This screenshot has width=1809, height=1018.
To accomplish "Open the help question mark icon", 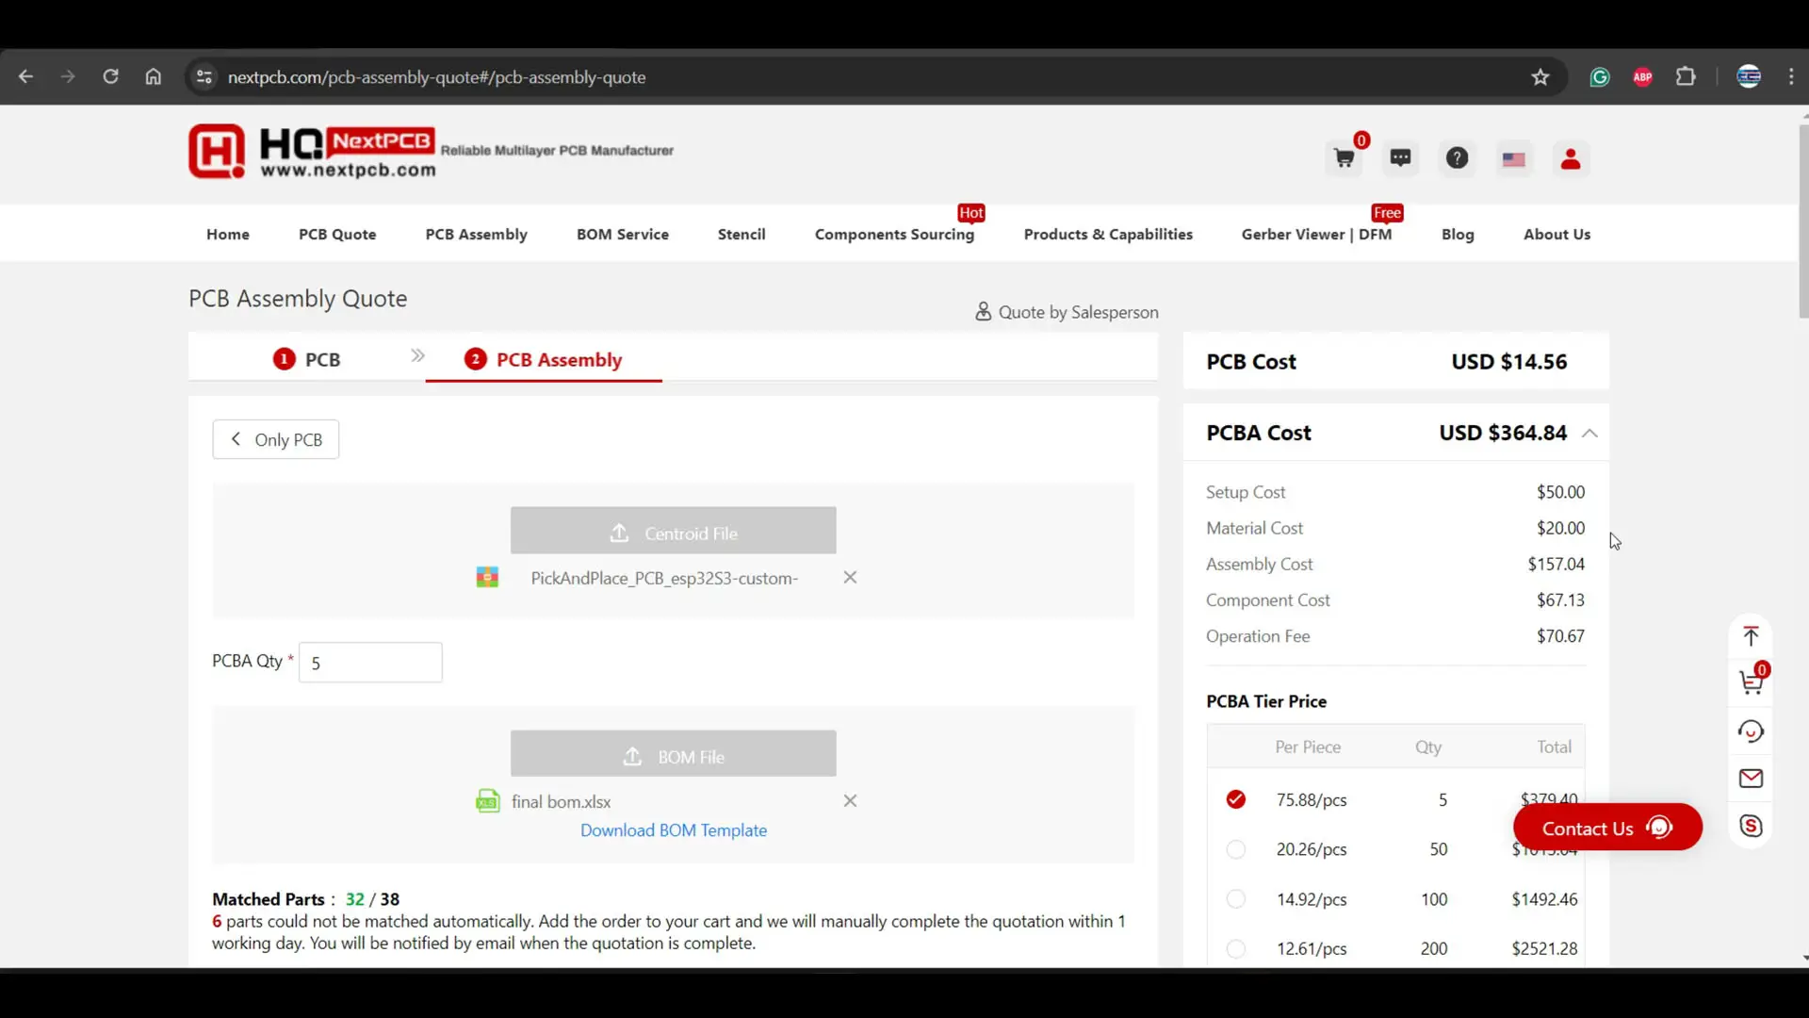I will [1458, 158].
